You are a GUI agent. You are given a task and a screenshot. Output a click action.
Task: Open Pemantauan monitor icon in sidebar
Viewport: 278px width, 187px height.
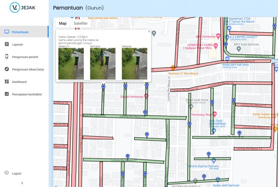(6, 32)
